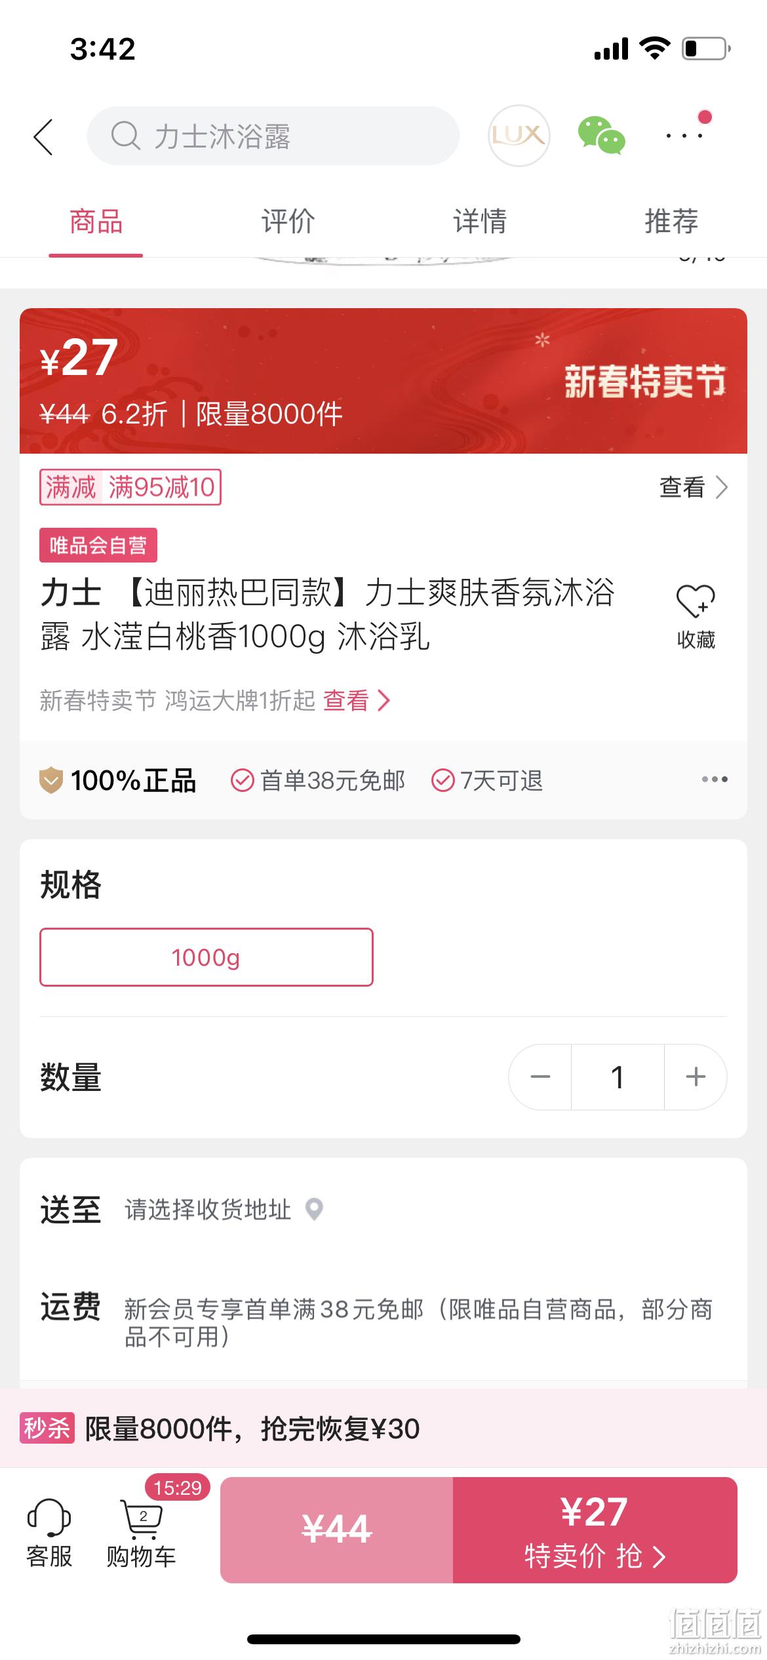Choose a delivery address in 送至
767x1660 pixels.
tap(208, 1210)
